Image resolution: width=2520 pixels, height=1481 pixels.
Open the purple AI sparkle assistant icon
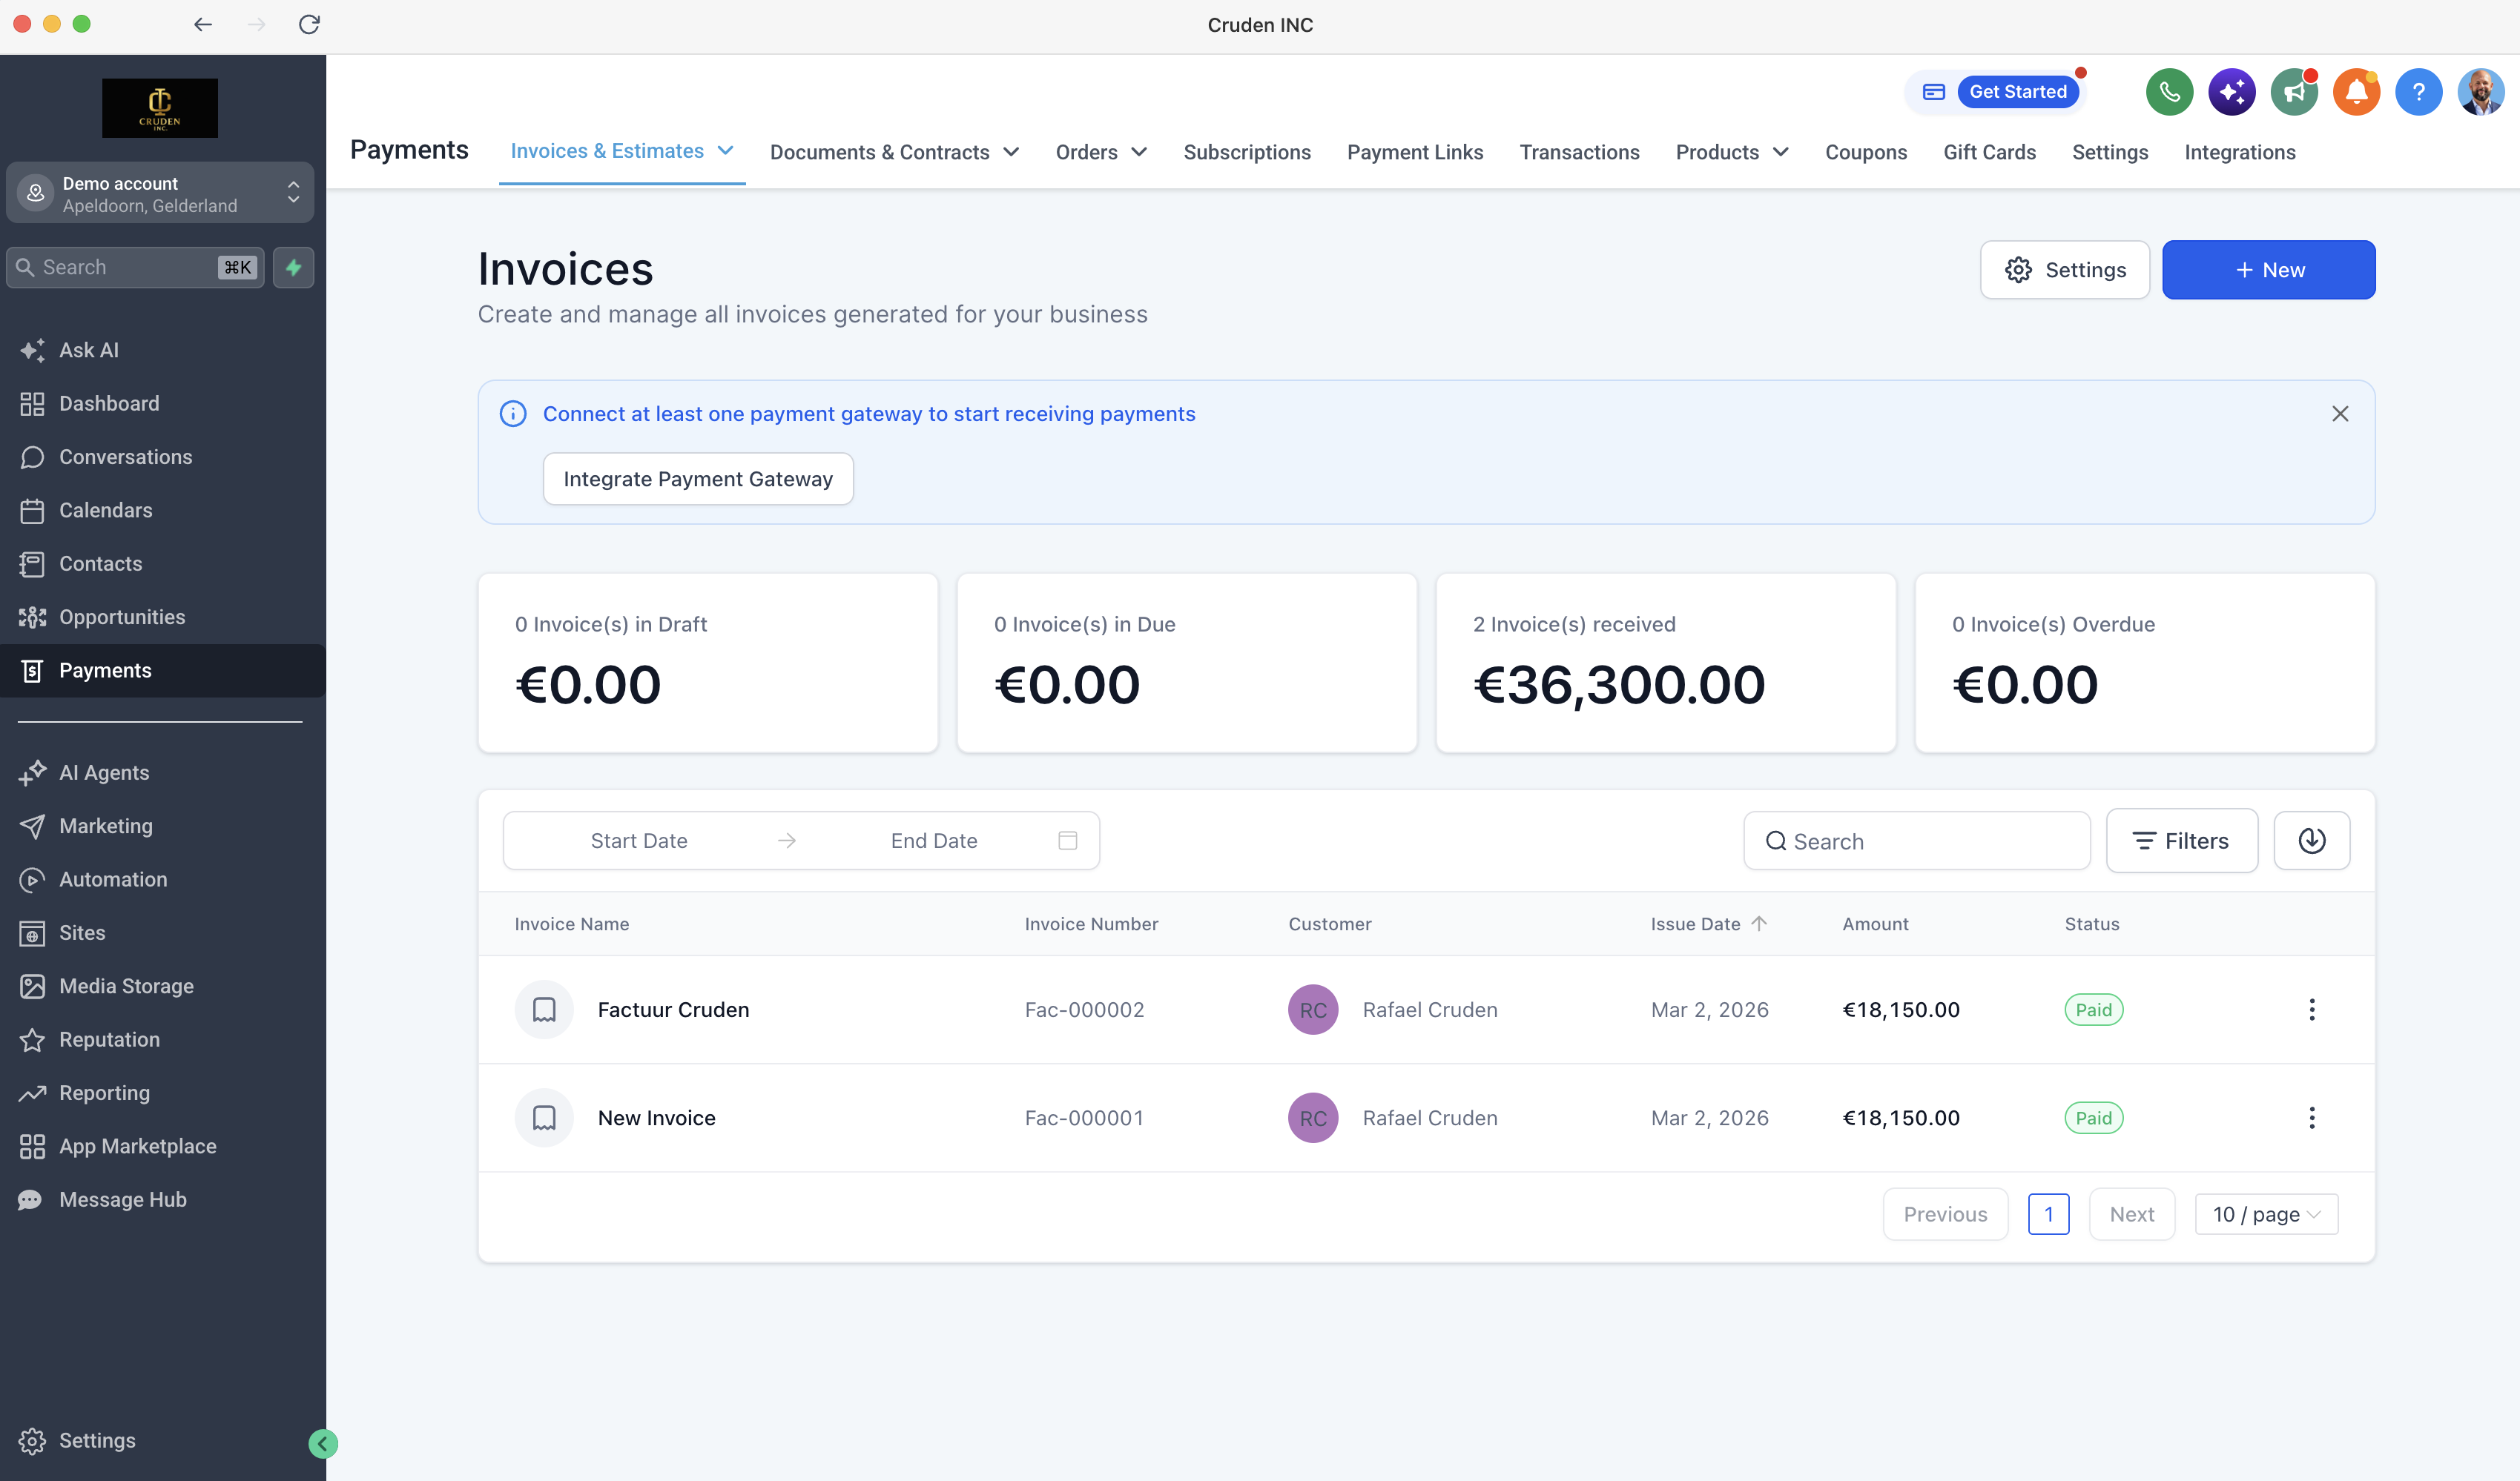[x=2231, y=93]
